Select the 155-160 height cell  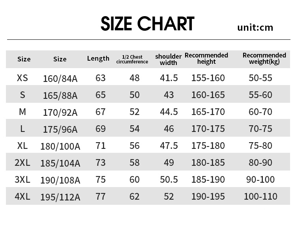[x=208, y=78]
